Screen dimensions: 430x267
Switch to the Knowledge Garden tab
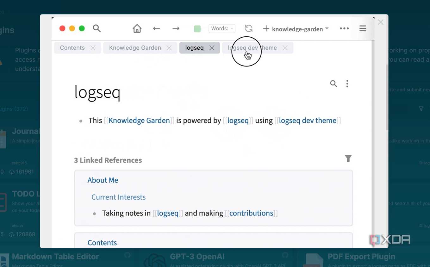click(x=135, y=48)
